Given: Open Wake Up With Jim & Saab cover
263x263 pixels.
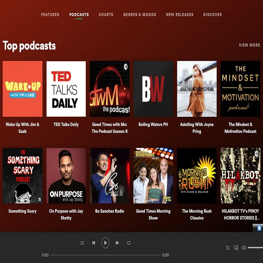Looking at the screenshot, I should point(22,89).
